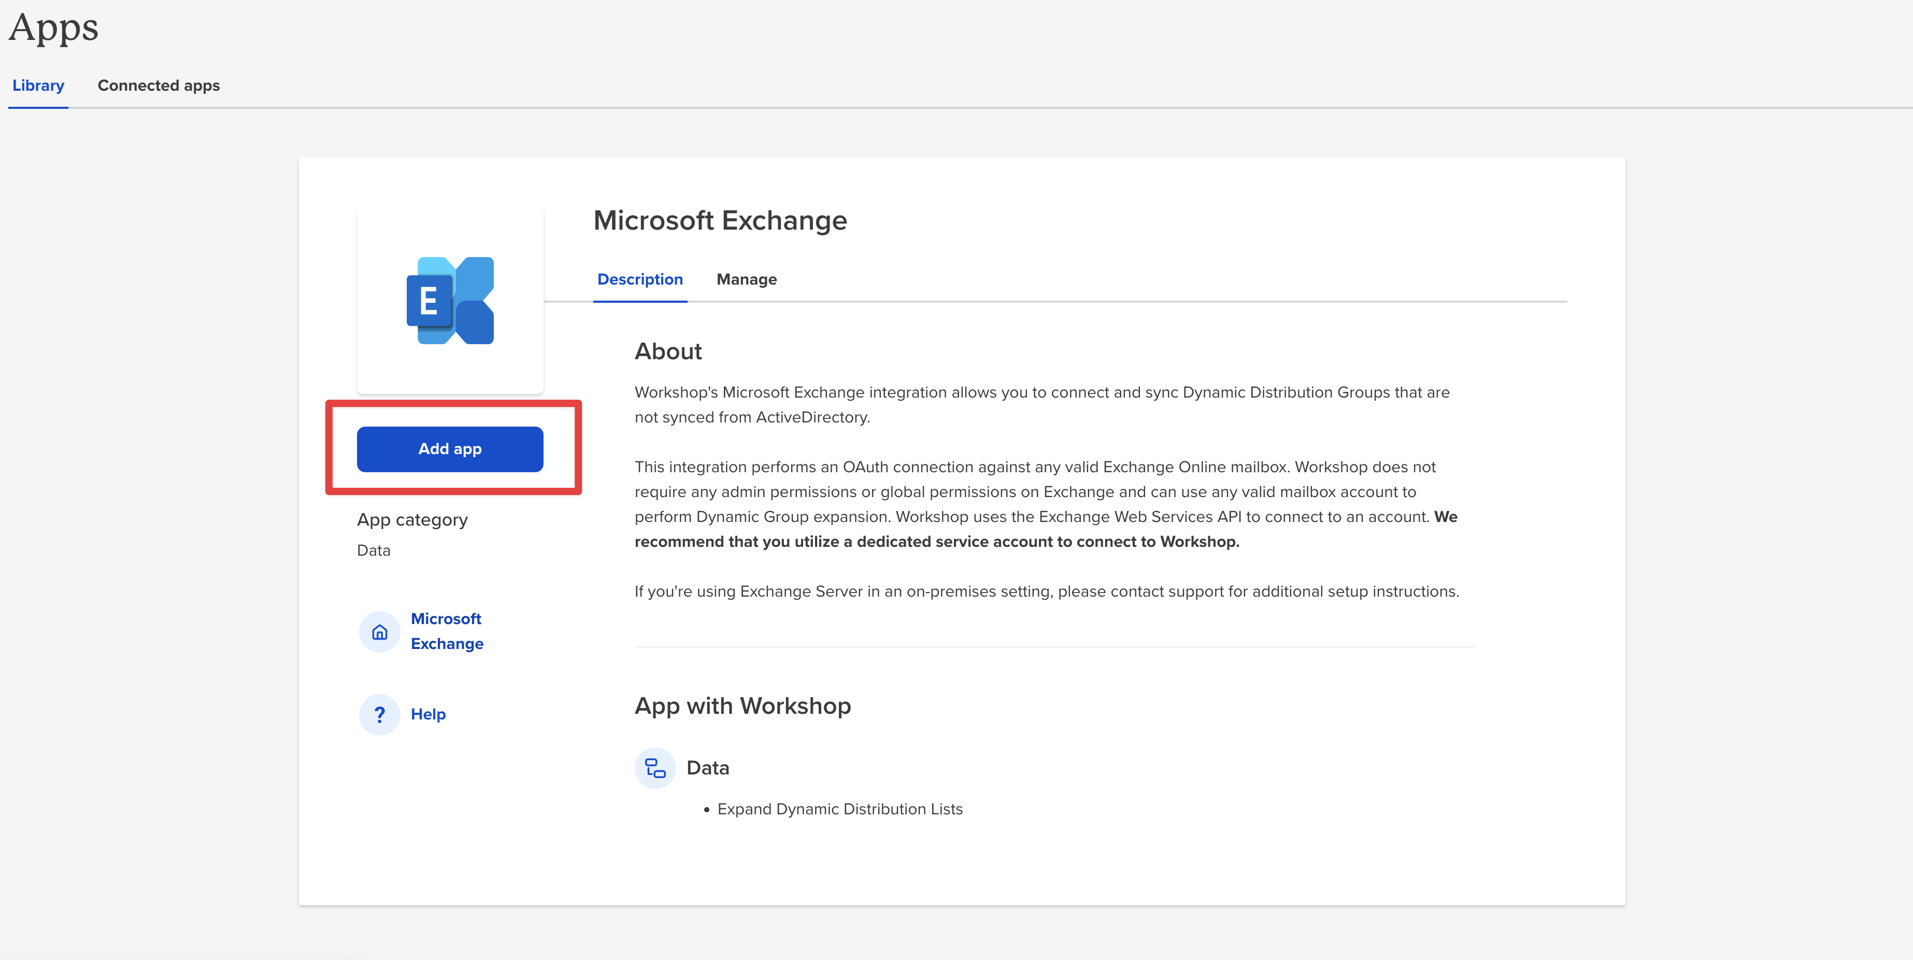Viewport: 1913px width, 960px height.
Task: Click the Data label under App category
Action: [373, 550]
